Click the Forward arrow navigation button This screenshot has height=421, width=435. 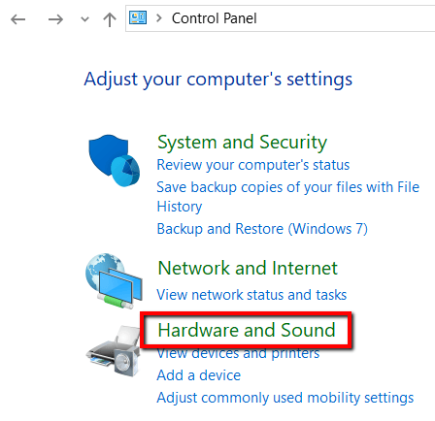click(55, 19)
